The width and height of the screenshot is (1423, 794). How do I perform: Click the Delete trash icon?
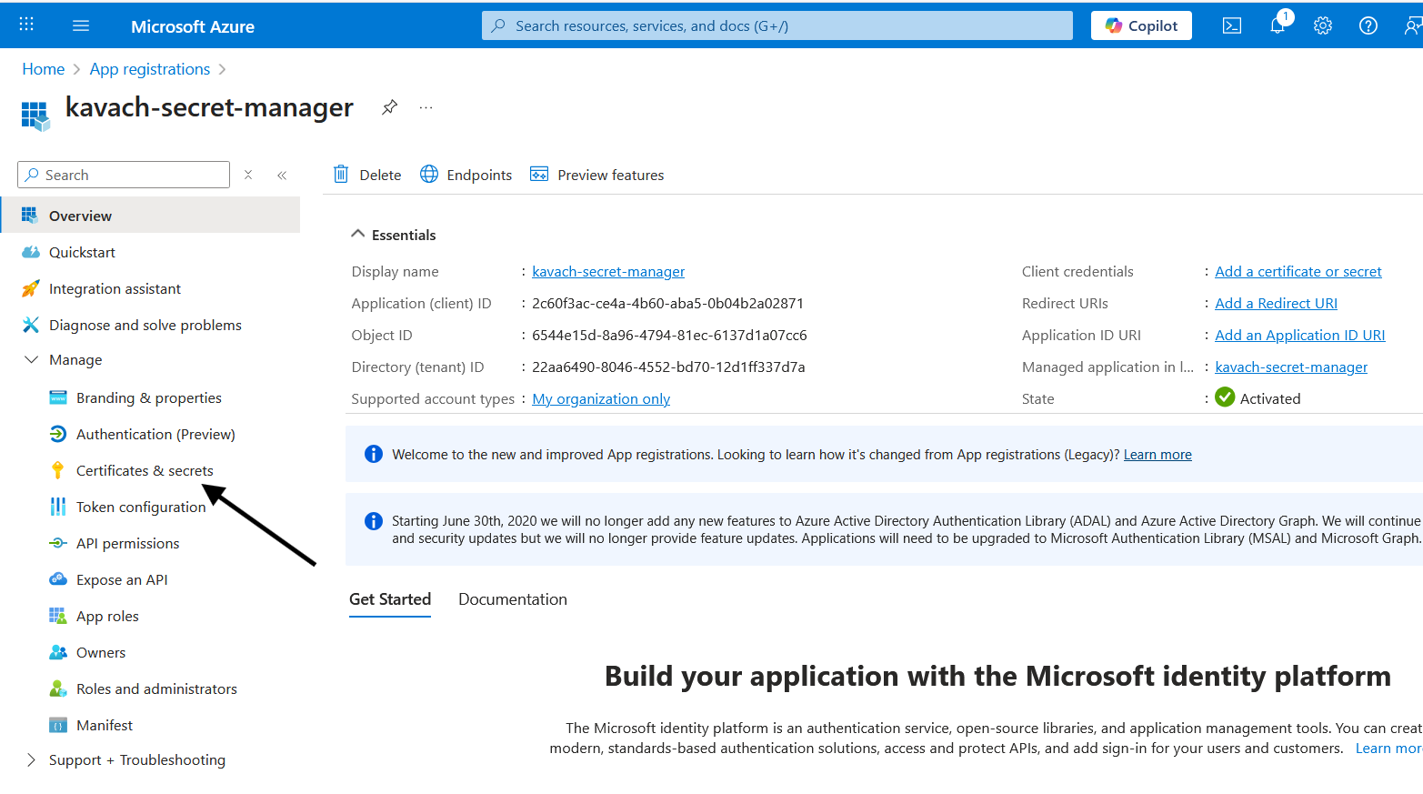341,174
